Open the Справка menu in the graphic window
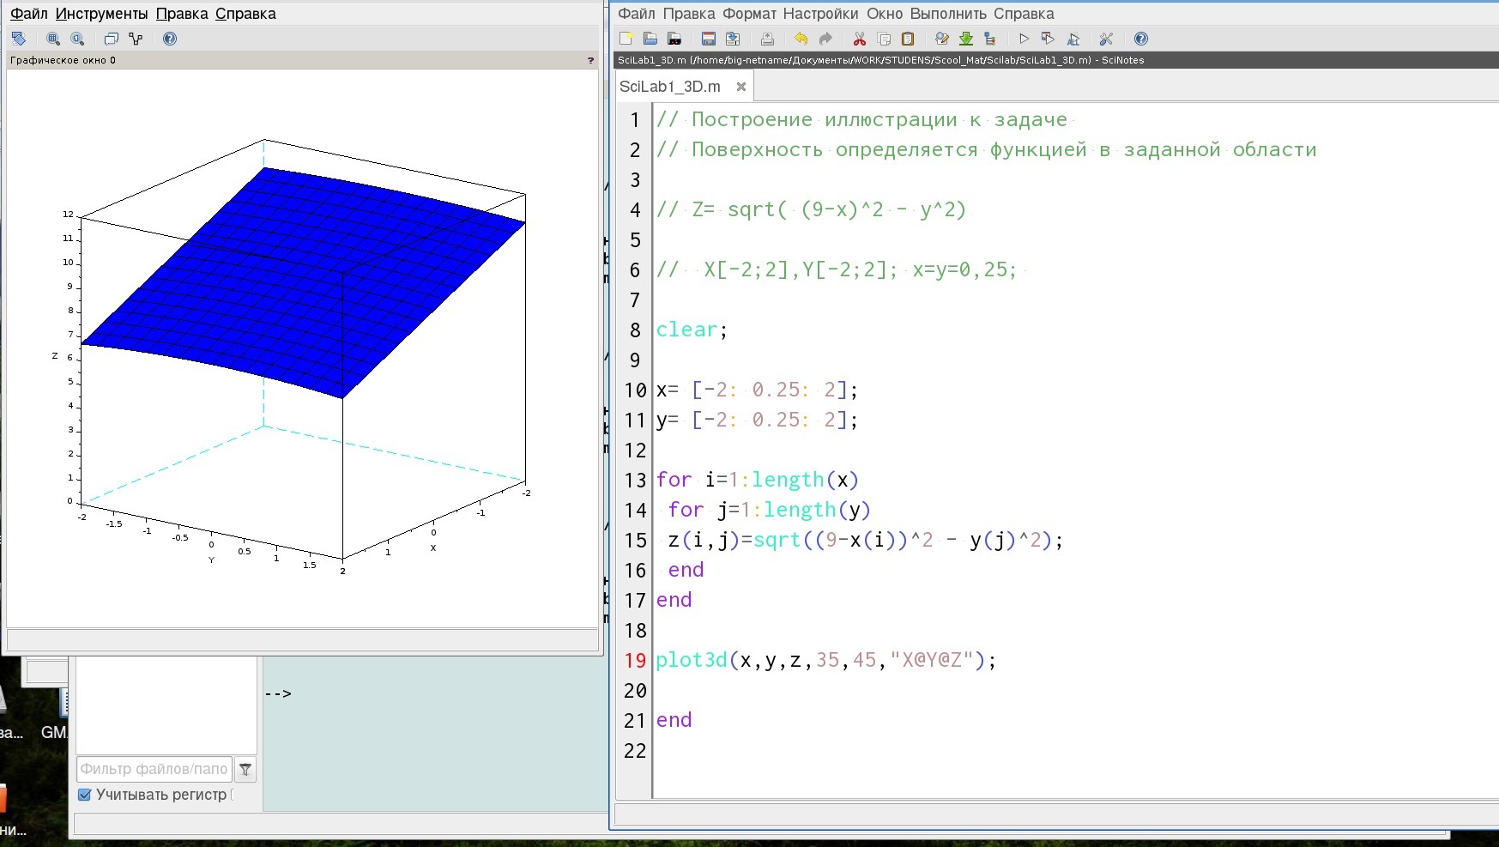Viewport: 1499px width, 847px height. tap(245, 14)
